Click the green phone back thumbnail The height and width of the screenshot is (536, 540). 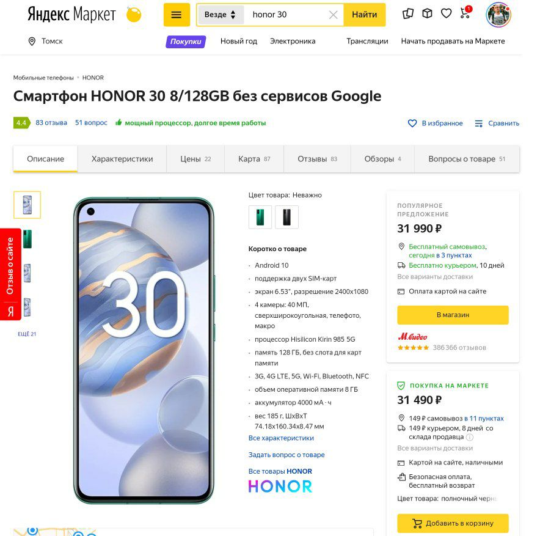(x=27, y=239)
